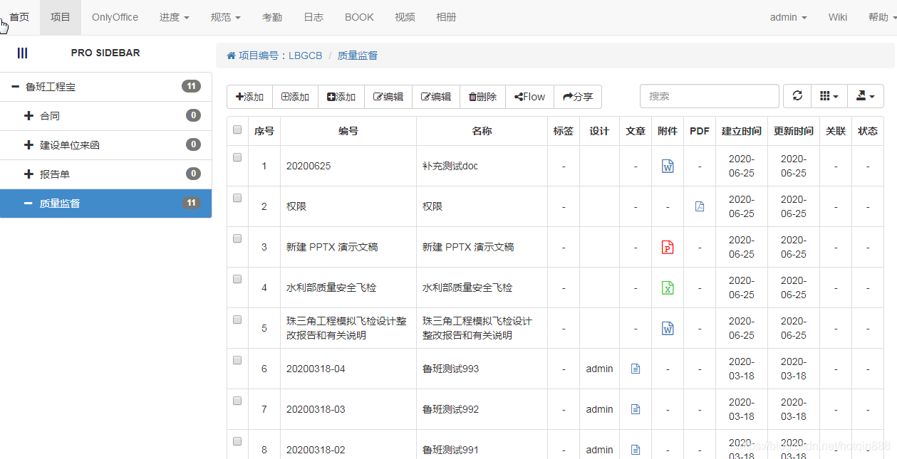Click the 建立时间 column header

coord(742,131)
